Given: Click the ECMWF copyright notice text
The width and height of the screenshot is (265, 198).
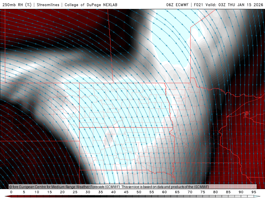Looking at the screenshot, I should coord(109,187).
